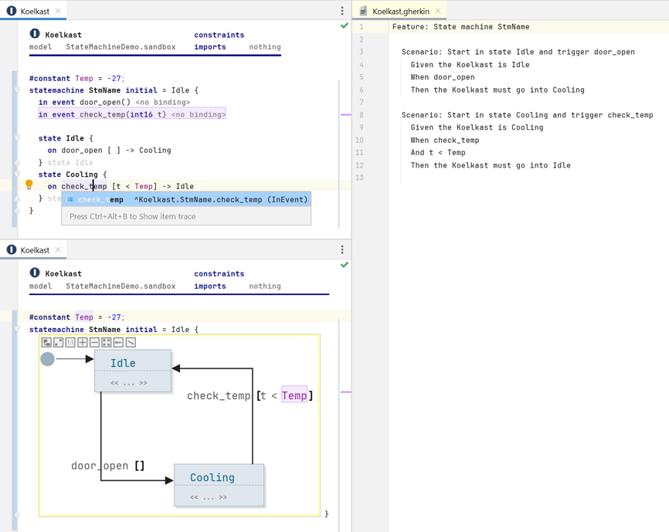The width and height of the screenshot is (669, 532).
Task: Click the last diagonal-line diagram toolbar icon
Action: (131, 342)
